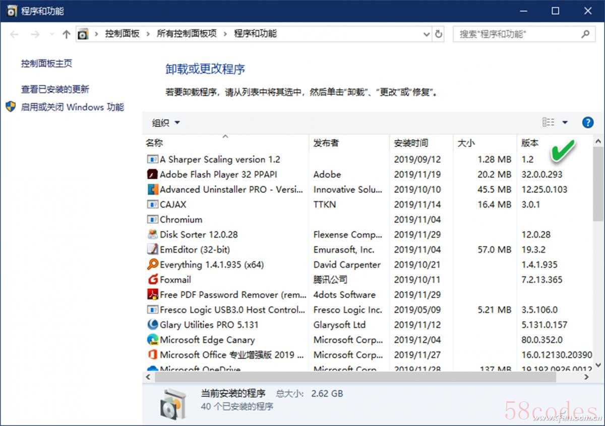Select the Everything search program icon
605x426 pixels.
(152, 265)
